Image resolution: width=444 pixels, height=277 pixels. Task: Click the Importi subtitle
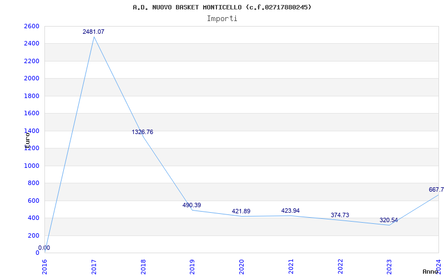click(222, 19)
